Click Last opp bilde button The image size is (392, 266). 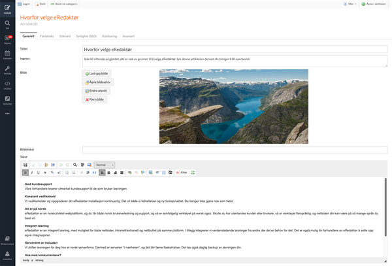(x=97, y=73)
